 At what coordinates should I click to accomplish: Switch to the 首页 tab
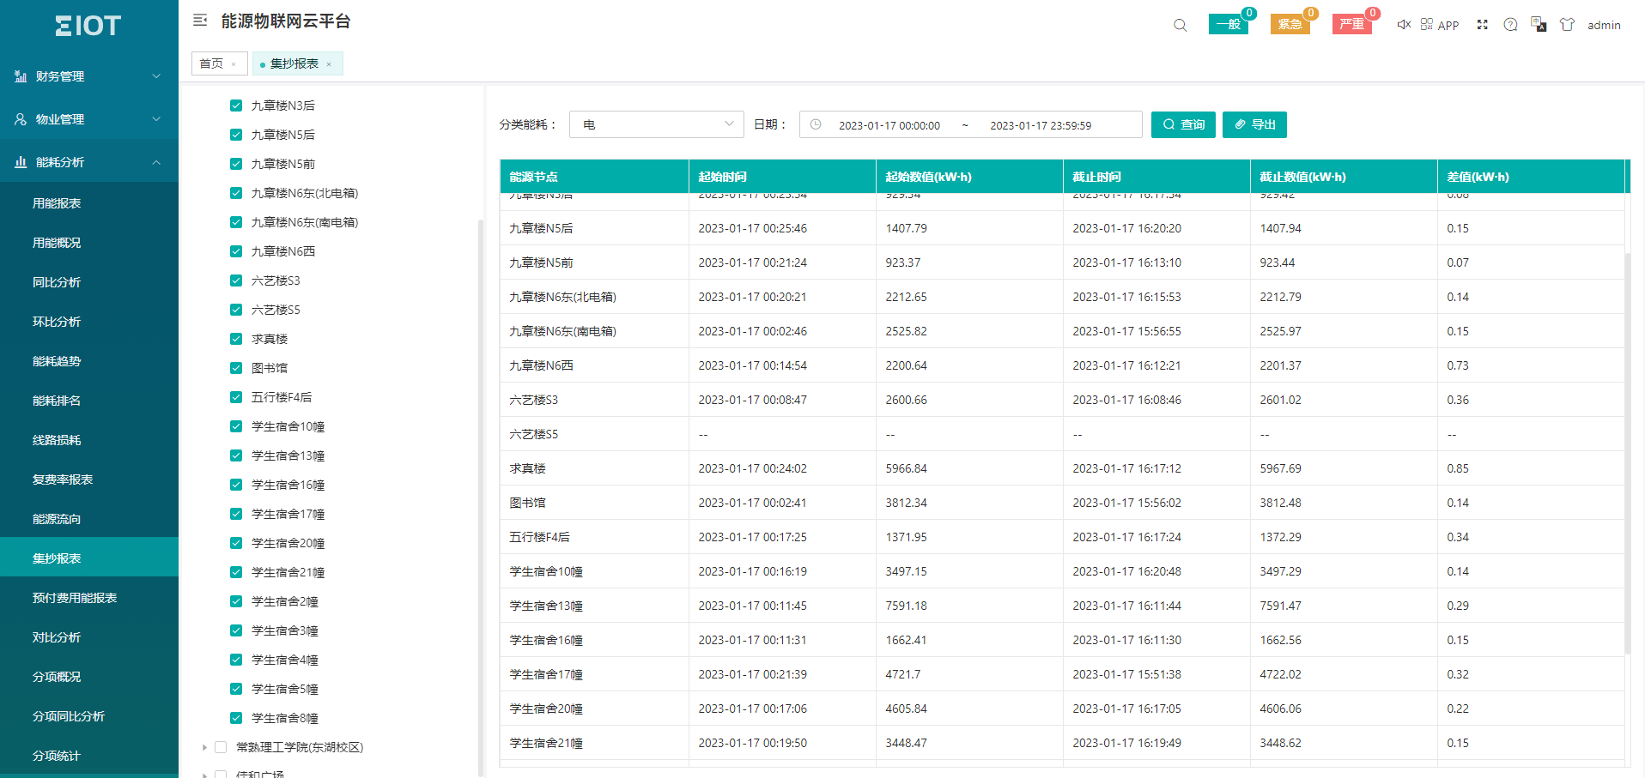tap(211, 63)
